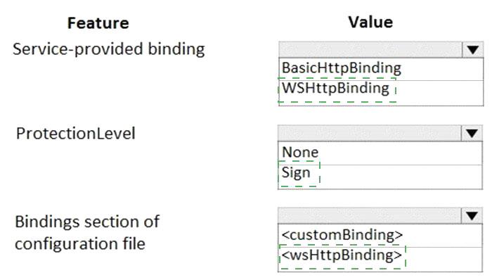Image resolution: width=492 pixels, height=280 pixels.
Task: Click the Value column header
Action: pyautogui.click(x=370, y=23)
